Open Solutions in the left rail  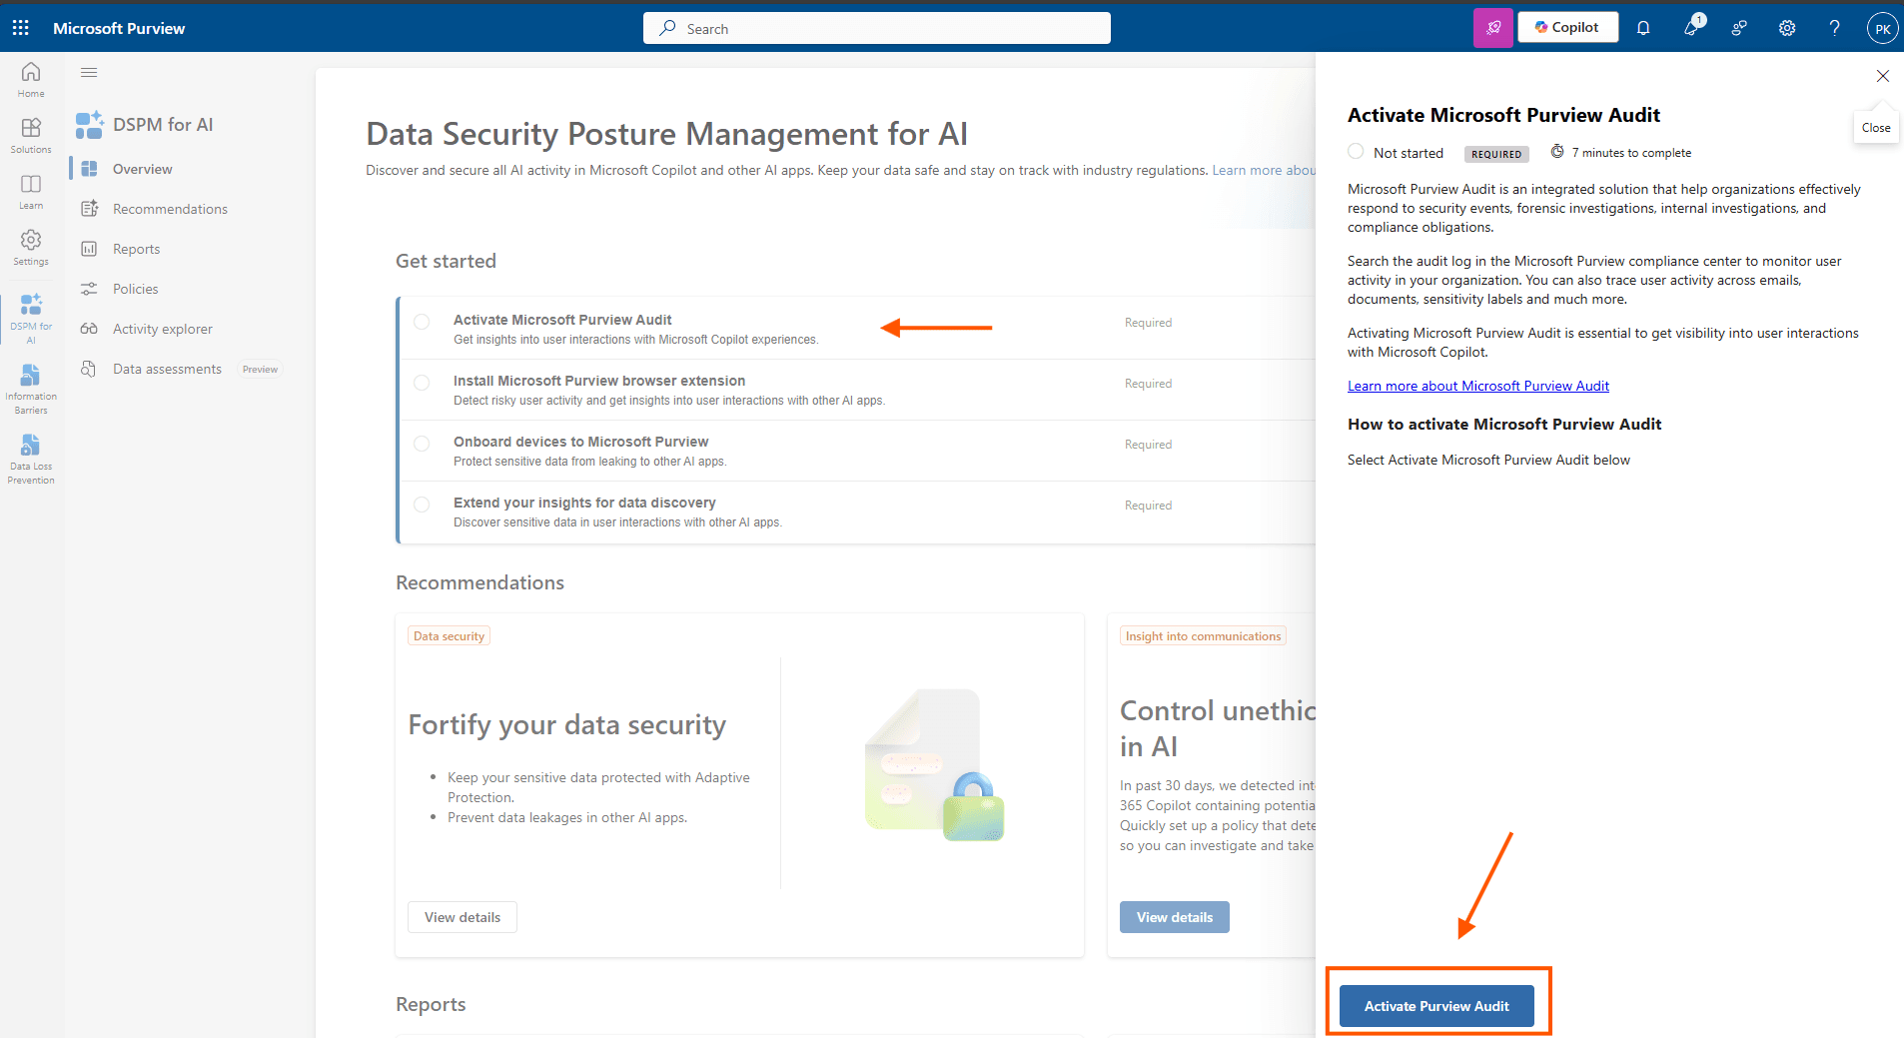click(31, 135)
